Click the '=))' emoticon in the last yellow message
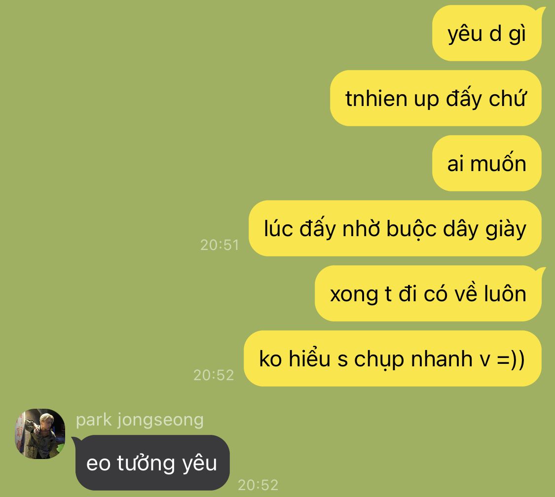 coord(511,359)
